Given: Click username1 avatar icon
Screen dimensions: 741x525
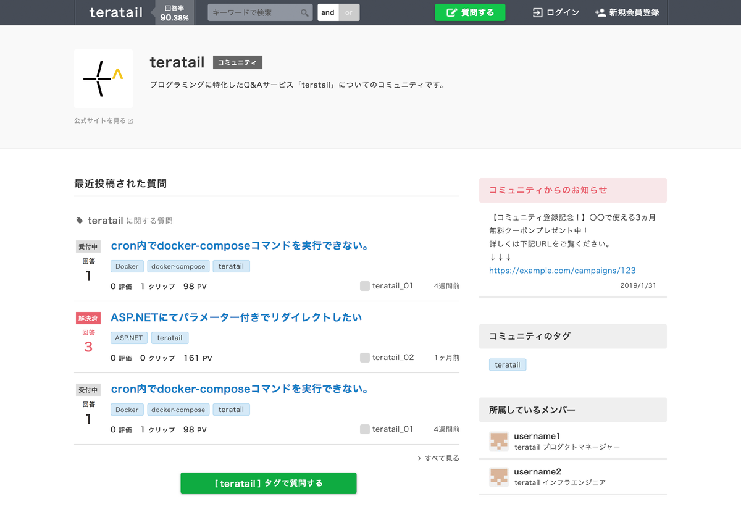Looking at the screenshot, I should 499,441.
